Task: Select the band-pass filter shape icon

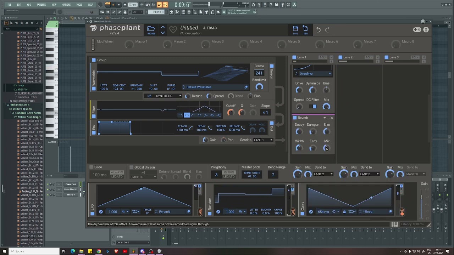Action: click(187, 115)
